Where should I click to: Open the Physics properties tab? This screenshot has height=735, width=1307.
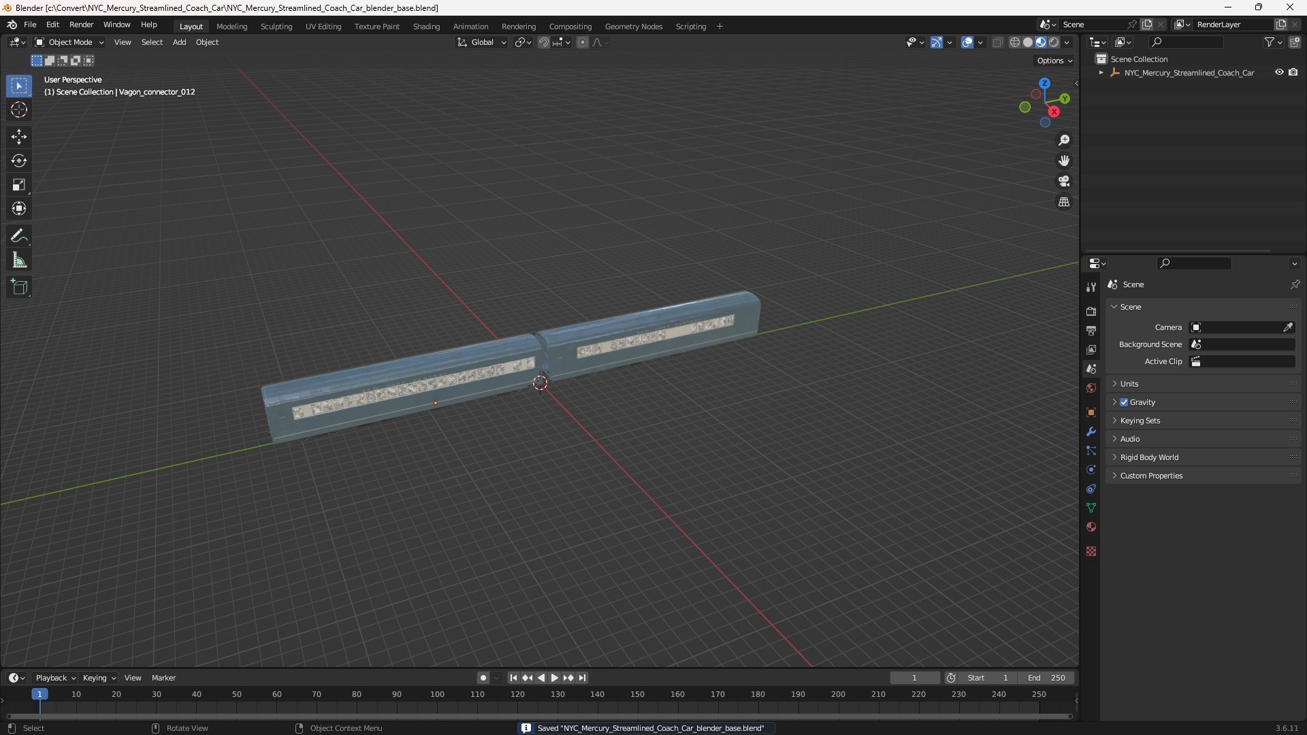click(1091, 470)
